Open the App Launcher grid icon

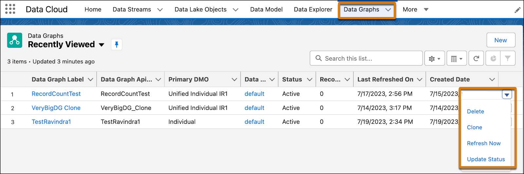click(x=10, y=9)
